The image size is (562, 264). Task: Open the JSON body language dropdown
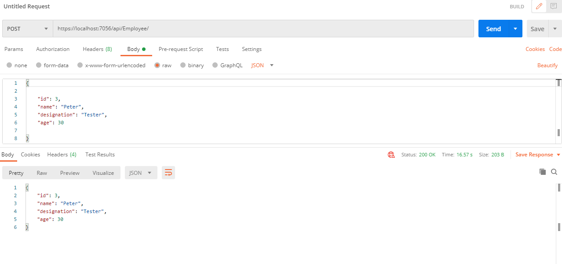261,65
